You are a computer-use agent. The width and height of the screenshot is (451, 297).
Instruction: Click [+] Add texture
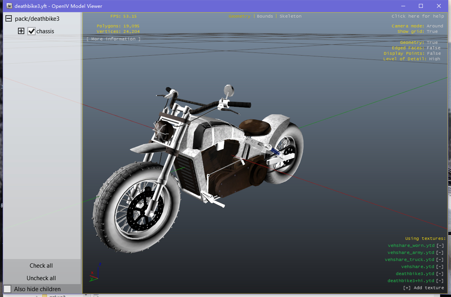pyautogui.click(x=423, y=288)
